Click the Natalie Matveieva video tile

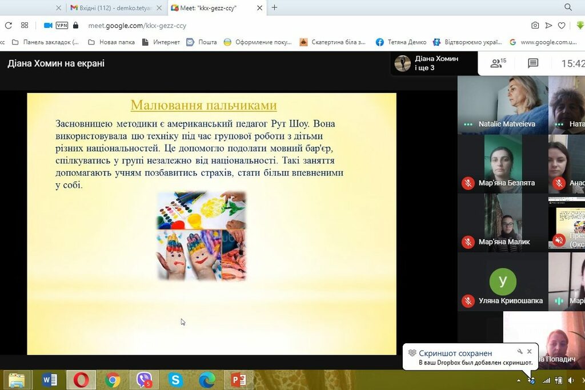coord(503,104)
